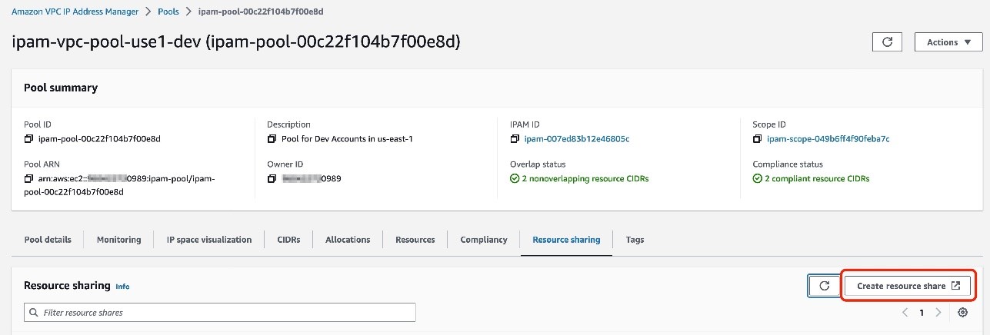The width and height of the screenshot is (990, 335).
Task: Copy the IPAM ID value
Action: pyautogui.click(x=515, y=139)
